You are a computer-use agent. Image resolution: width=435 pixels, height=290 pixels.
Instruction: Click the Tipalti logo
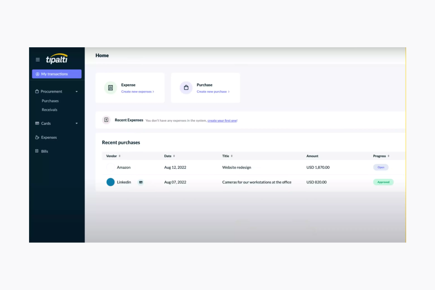(57, 58)
